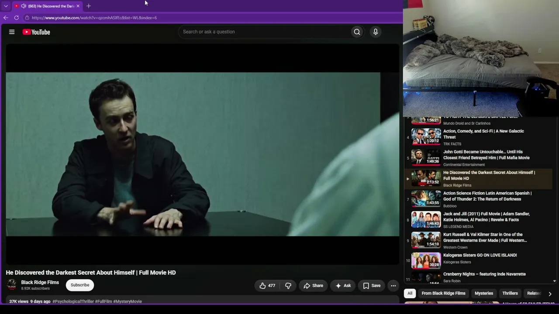Open the YouTube guide hamburger menu

[x=12, y=32]
